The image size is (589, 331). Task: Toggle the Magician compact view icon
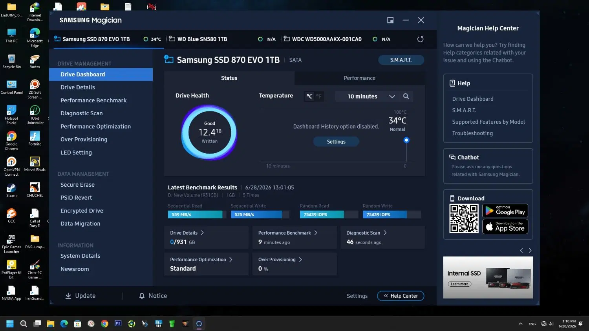pyautogui.click(x=390, y=20)
